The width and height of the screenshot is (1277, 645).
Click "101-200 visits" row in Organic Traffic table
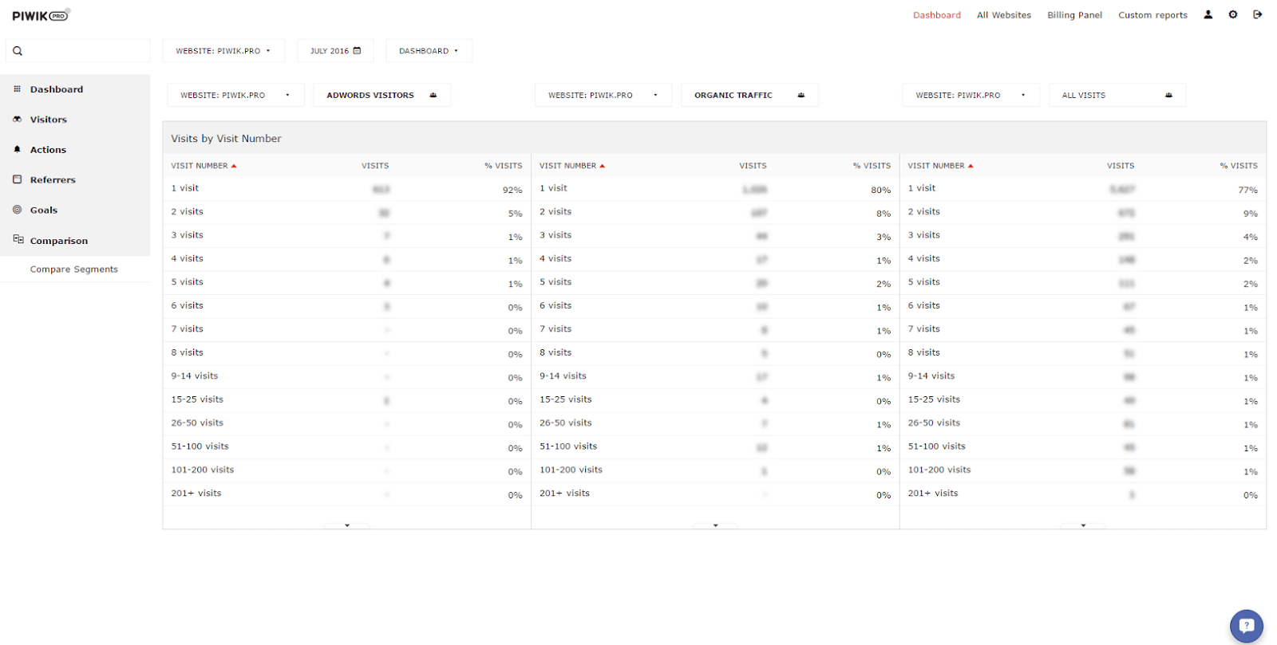[x=715, y=470]
